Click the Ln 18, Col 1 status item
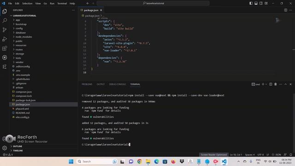Viewport: 295px width, 166px height. coord(236,154)
